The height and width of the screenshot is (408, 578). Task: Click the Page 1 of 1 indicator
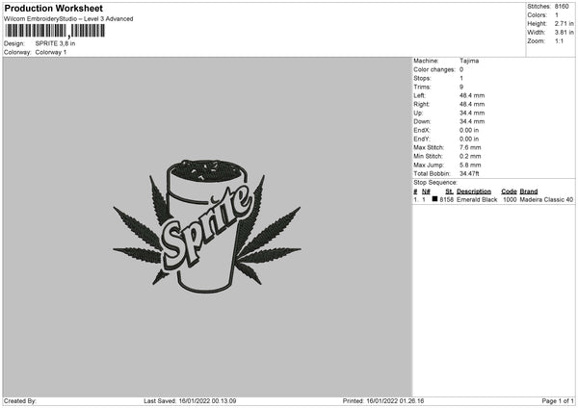click(x=558, y=401)
